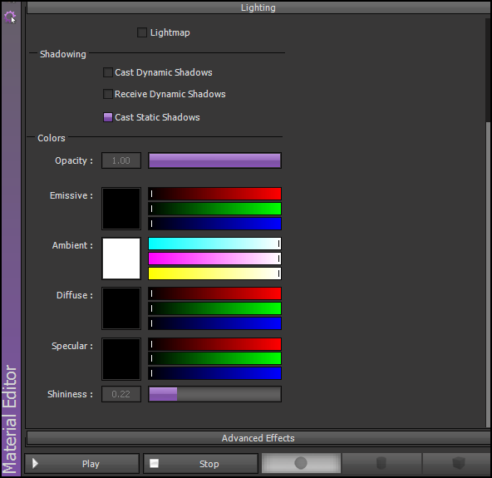492x478 pixels.
Task: Open the Specular color swatch
Action: 121,359
